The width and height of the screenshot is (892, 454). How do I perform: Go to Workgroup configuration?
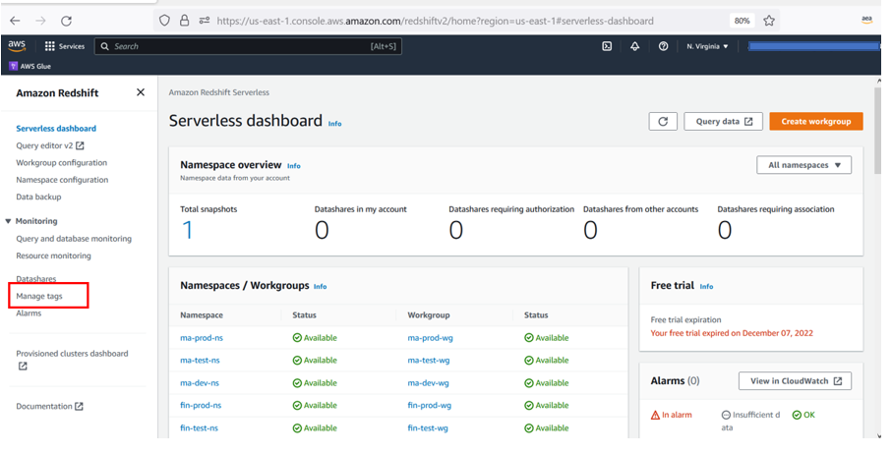(x=61, y=162)
